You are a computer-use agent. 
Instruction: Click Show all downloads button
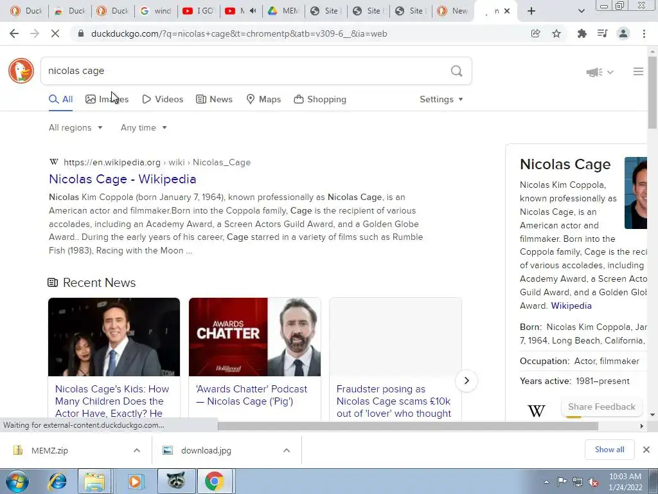pyautogui.click(x=609, y=450)
